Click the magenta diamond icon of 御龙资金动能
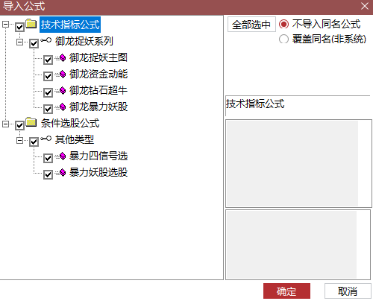The image size is (373, 301). click(x=63, y=74)
